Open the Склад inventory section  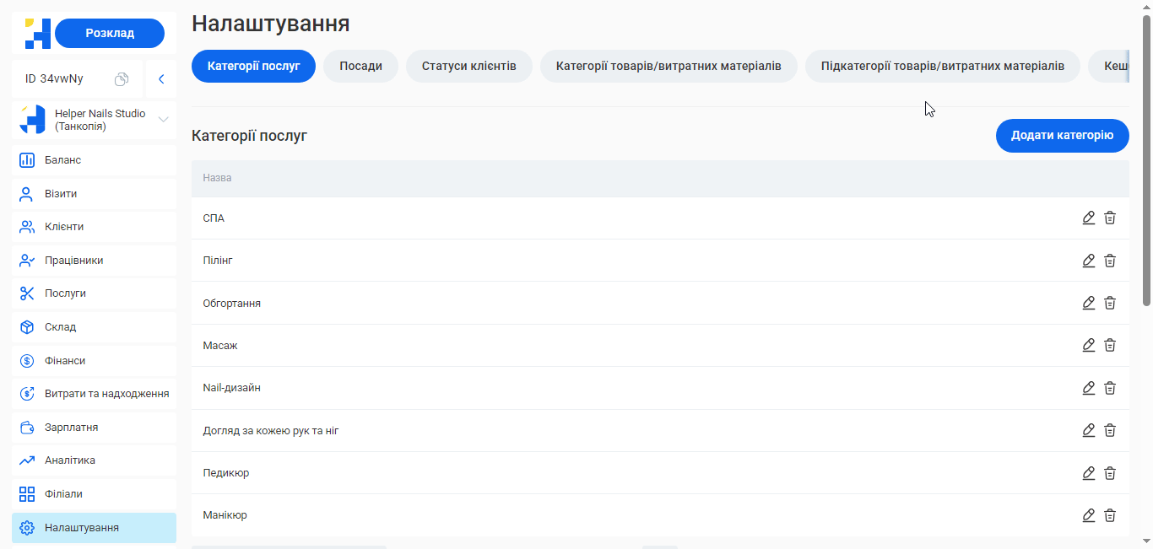(60, 326)
